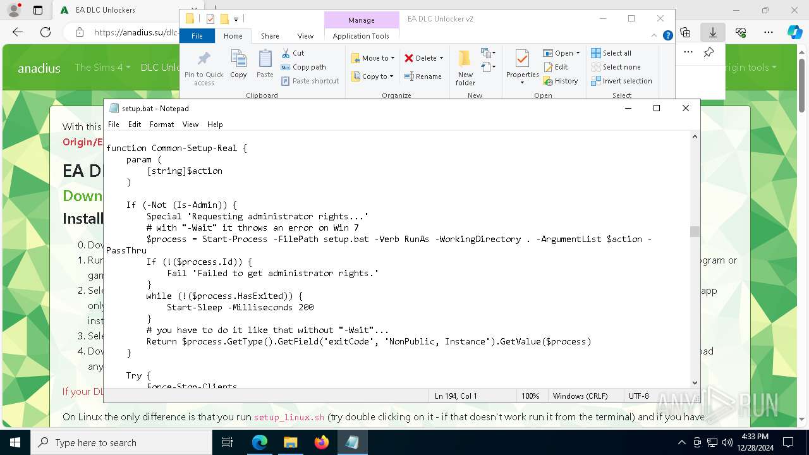Expand the Copy to dropdown

[392, 76]
